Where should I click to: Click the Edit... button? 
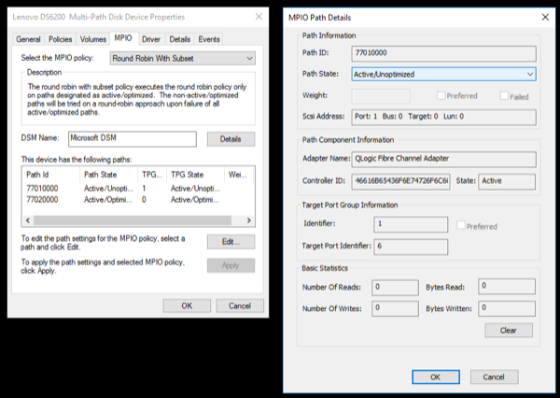point(231,242)
